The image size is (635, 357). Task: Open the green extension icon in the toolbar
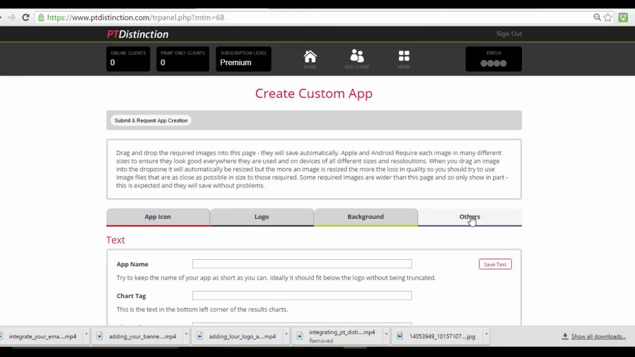point(623,17)
